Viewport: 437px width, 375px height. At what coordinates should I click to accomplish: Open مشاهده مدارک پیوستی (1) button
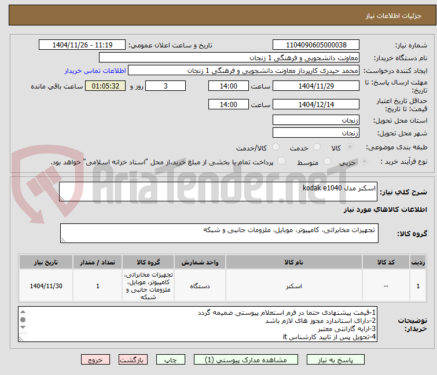click(x=246, y=360)
